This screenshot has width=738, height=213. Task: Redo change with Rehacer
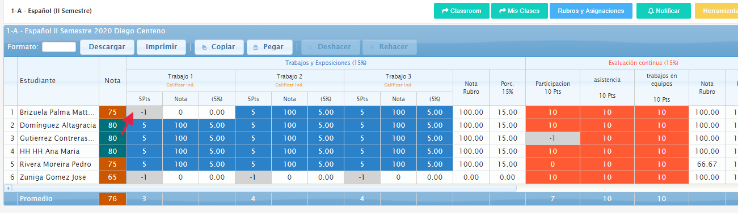tap(390, 47)
